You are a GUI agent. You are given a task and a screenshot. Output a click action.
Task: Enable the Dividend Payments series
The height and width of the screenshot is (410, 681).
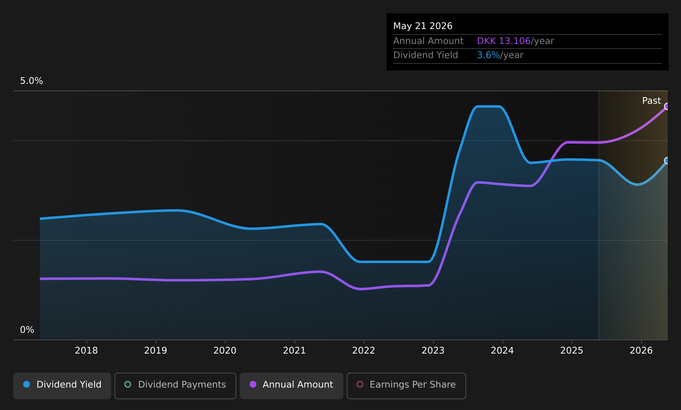coord(175,386)
